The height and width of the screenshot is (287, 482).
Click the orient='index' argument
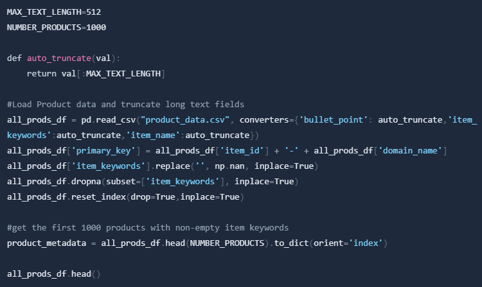(348, 243)
